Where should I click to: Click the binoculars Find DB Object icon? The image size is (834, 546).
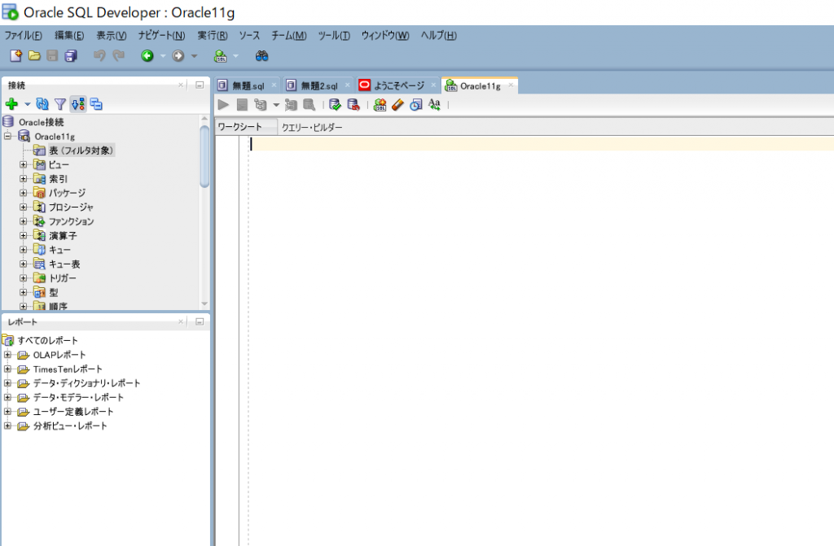pyautogui.click(x=261, y=56)
